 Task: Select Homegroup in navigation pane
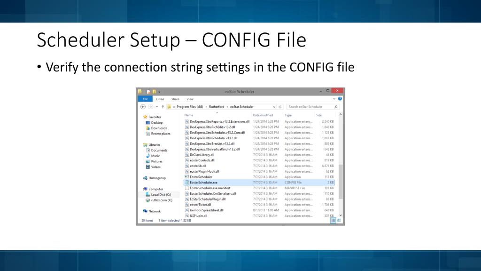(x=157, y=178)
